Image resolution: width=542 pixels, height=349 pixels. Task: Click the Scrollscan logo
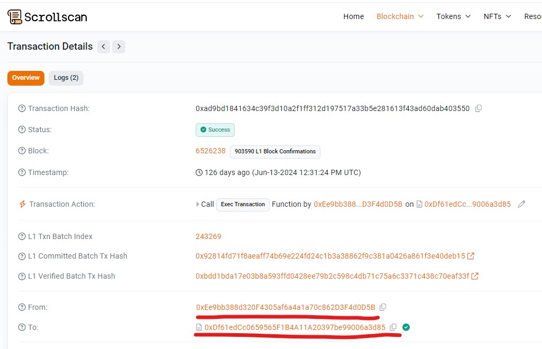point(48,16)
